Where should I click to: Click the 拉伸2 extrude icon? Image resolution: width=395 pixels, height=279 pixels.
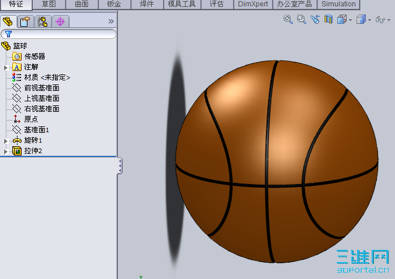click(x=17, y=151)
